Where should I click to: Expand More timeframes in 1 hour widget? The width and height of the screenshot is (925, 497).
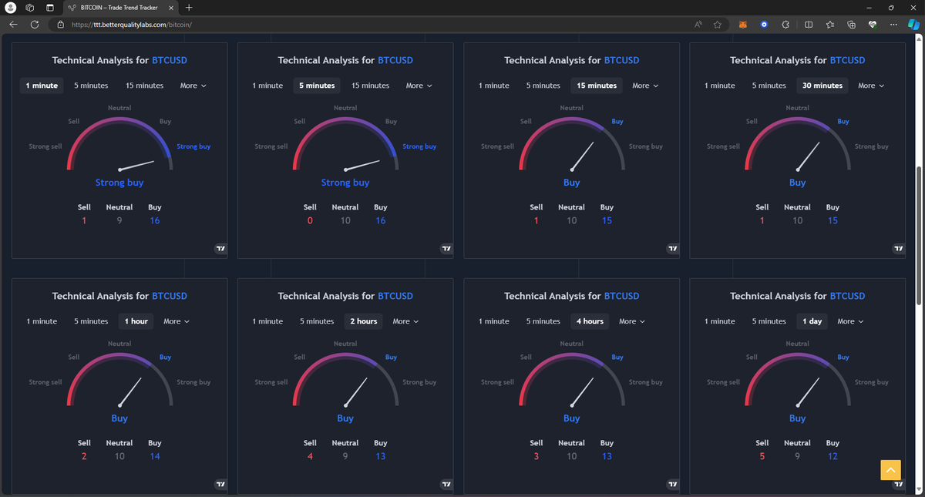(177, 321)
